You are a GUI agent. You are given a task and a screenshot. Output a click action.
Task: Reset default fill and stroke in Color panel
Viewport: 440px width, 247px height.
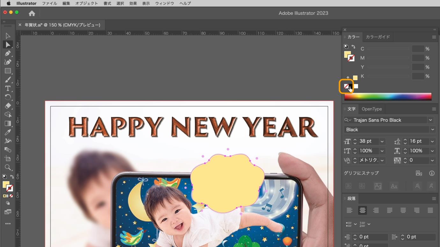pyautogui.click(x=346, y=46)
